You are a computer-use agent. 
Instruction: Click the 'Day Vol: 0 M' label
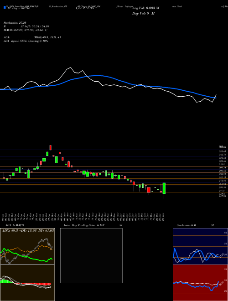(143, 14)
